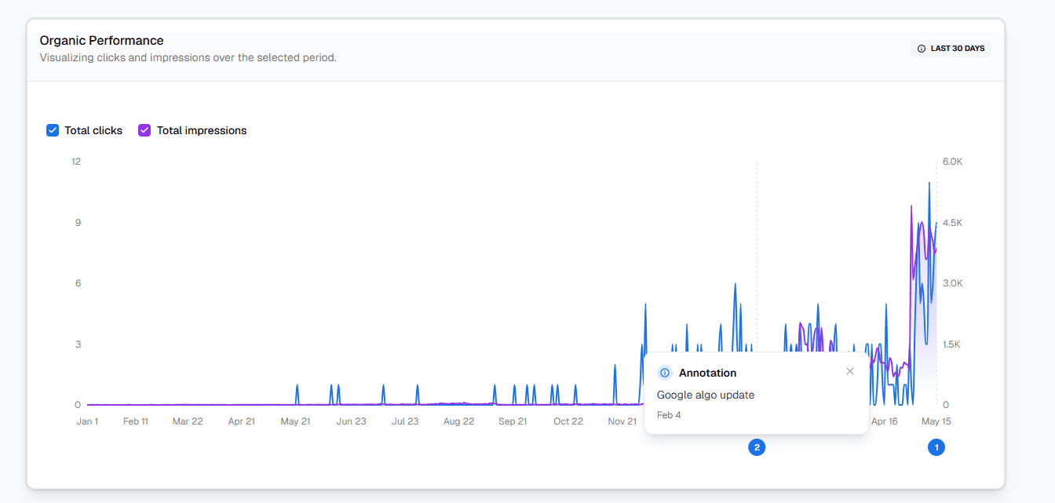Click the Nov 21 axis label

pos(622,421)
